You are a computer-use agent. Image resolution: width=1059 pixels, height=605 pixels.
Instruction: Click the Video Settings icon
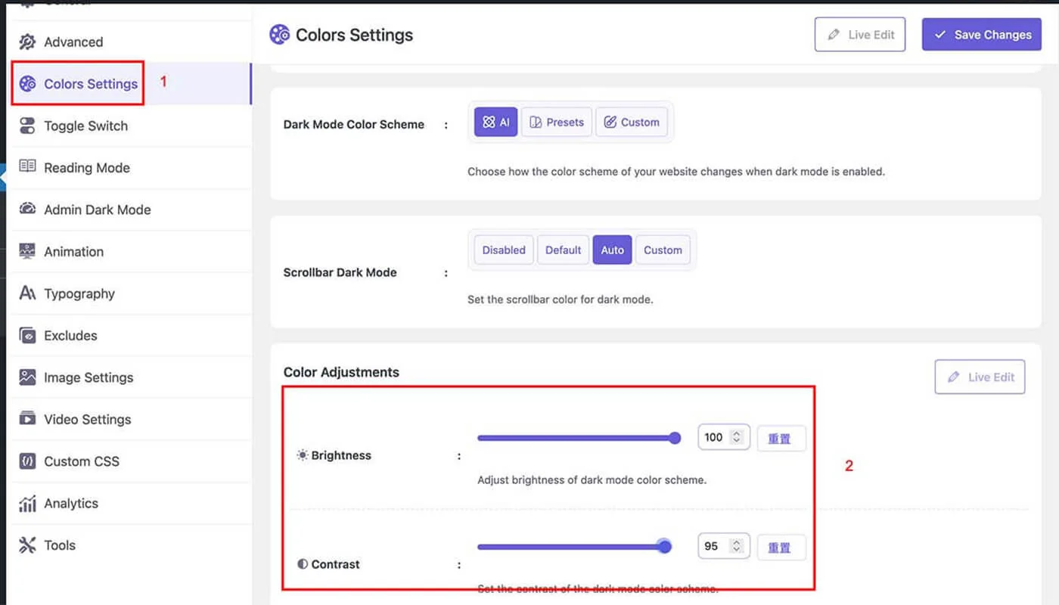pos(27,419)
